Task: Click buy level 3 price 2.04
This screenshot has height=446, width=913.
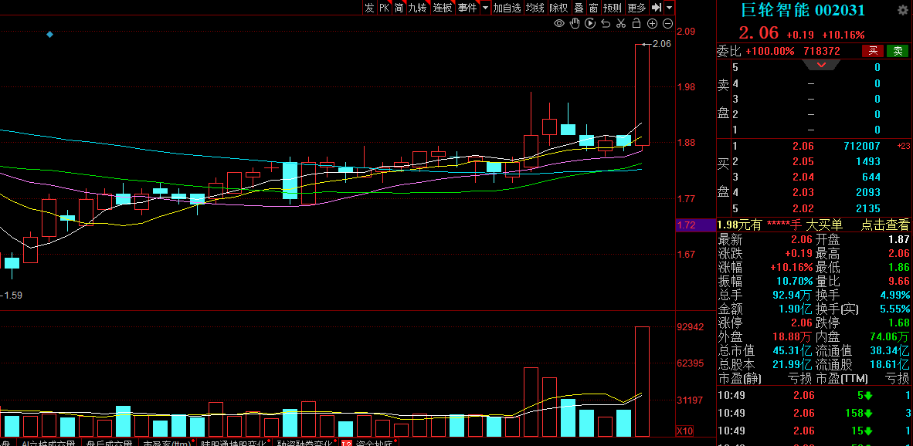Action: (x=804, y=177)
